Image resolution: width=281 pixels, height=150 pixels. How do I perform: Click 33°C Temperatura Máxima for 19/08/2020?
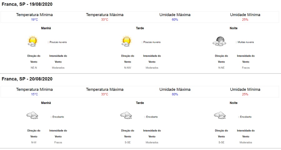(x=105, y=20)
